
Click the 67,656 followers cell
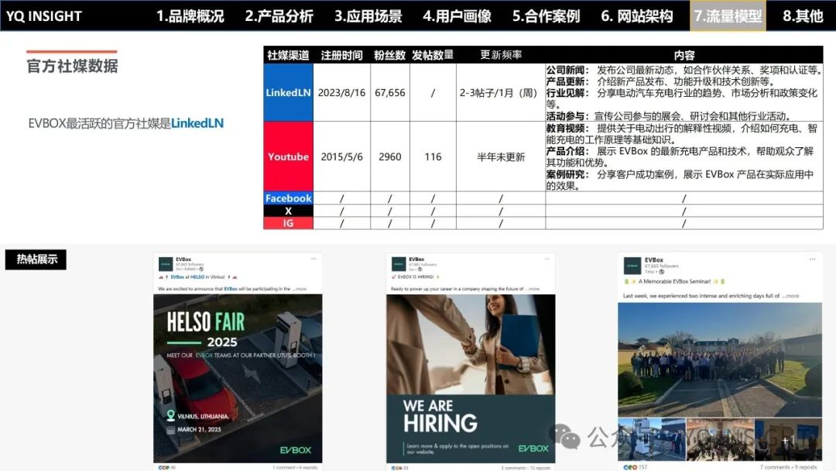(389, 92)
